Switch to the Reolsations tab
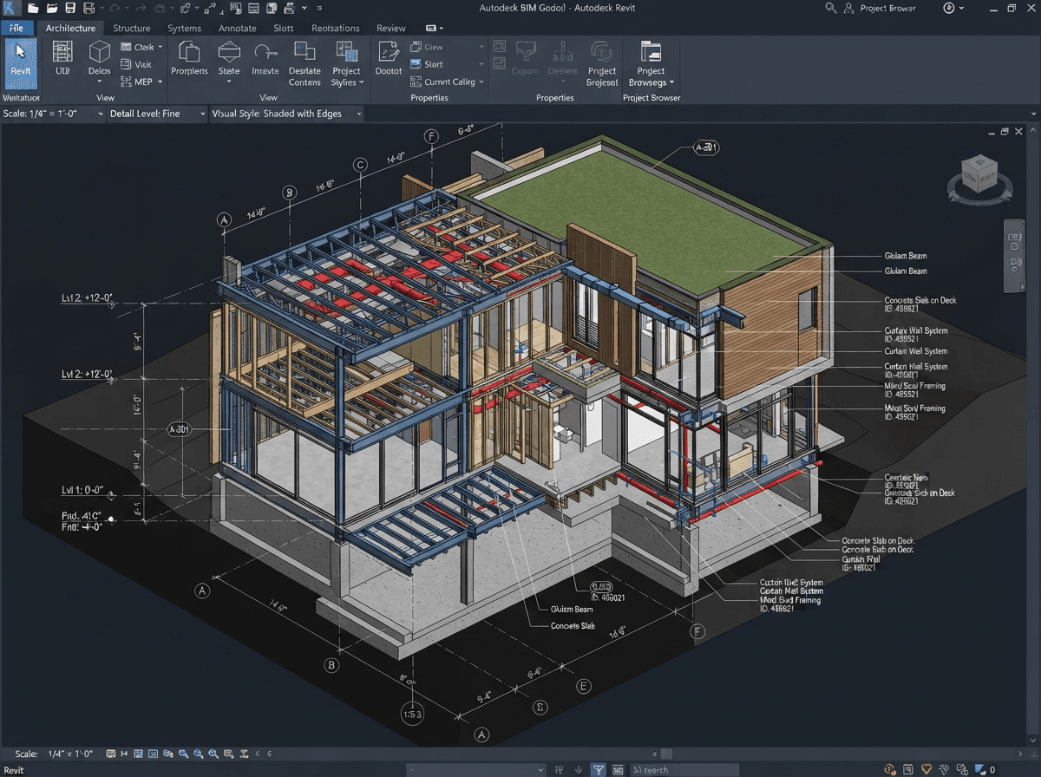Viewport: 1041px width, 777px height. [336, 28]
